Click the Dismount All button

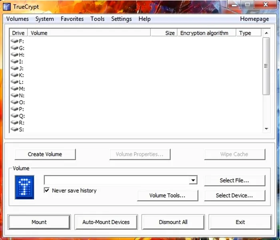point(173,222)
